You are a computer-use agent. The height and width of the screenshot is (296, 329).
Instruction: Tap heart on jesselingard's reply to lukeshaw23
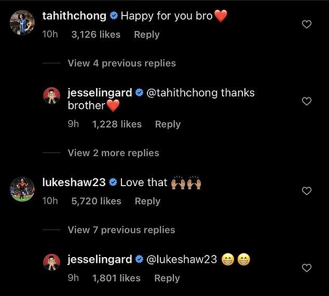click(307, 267)
